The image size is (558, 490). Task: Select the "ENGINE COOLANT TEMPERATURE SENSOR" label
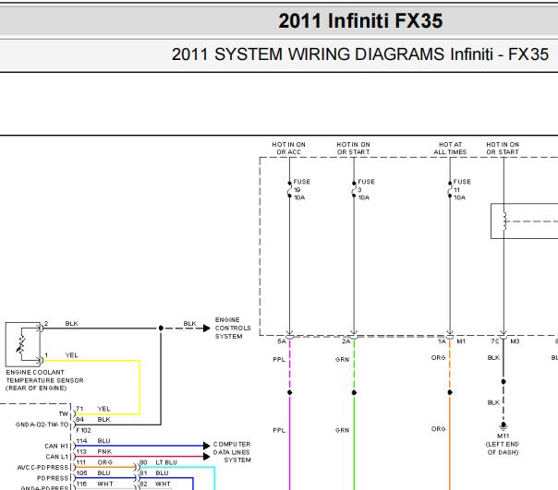[x=44, y=380]
